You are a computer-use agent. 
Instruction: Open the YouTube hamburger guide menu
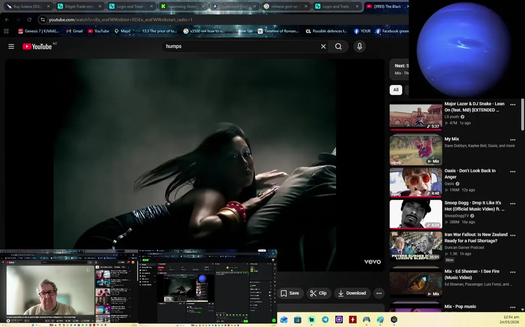[x=11, y=46]
